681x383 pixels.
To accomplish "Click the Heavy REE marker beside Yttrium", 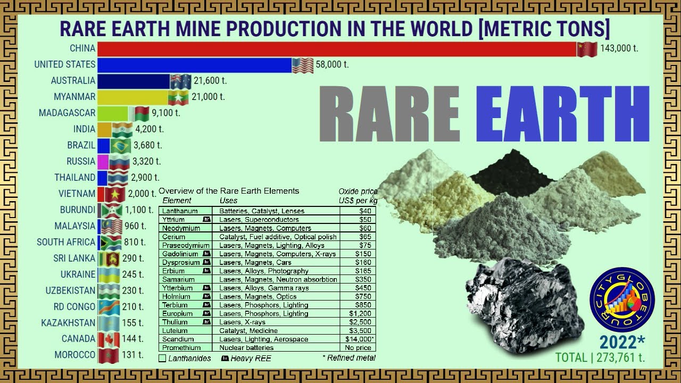I will pos(206,220).
